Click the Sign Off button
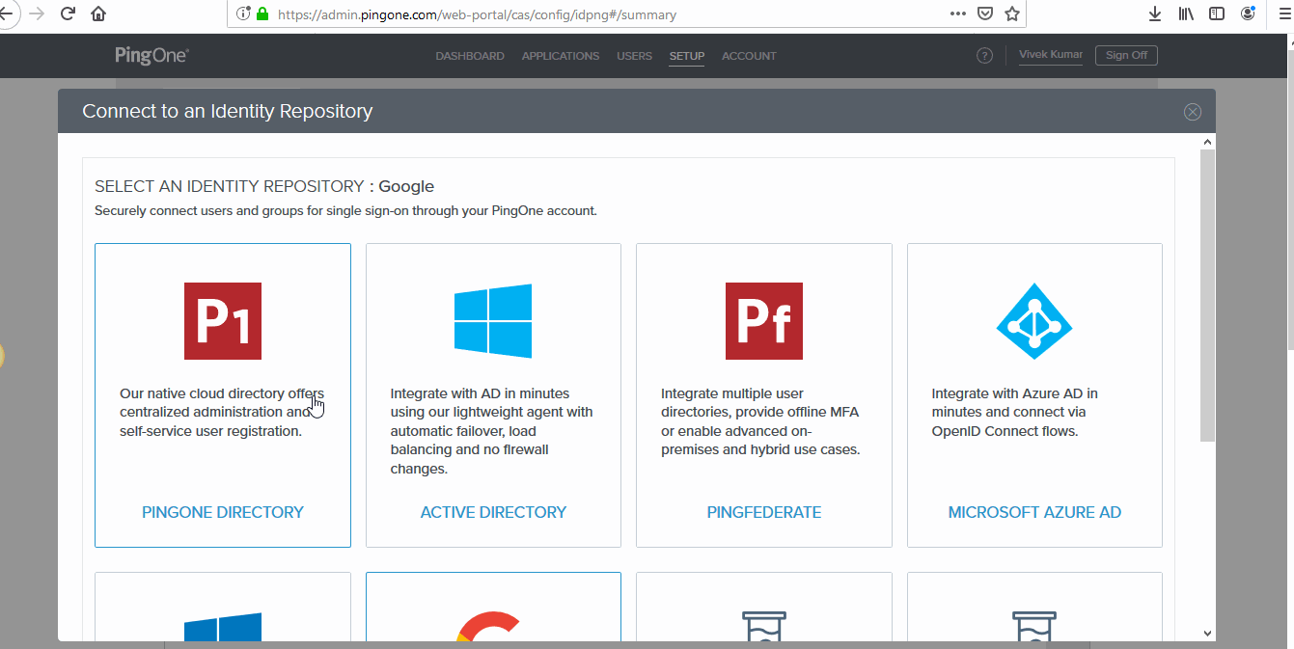Screen dimensions: 1294x649 (1126, 55)
